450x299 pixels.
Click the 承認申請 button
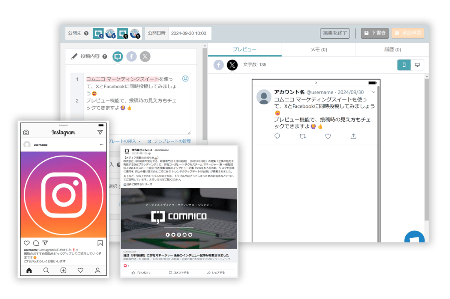tap(408, 33)
